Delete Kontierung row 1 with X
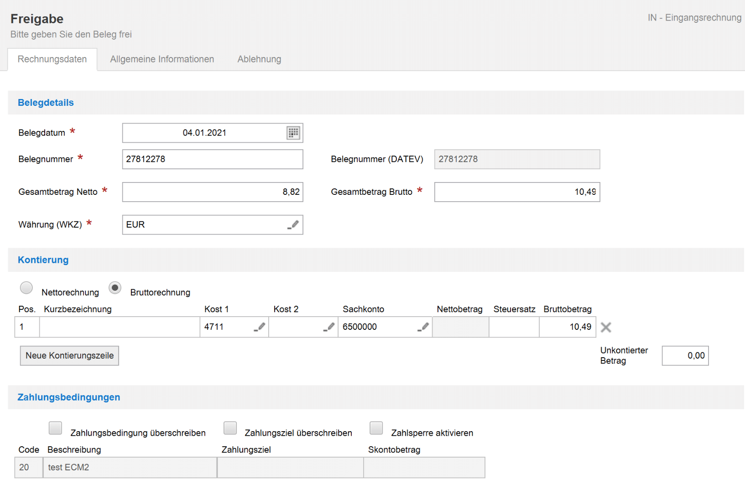The width and height of the screenshot is (745, 485). [606, 327]
